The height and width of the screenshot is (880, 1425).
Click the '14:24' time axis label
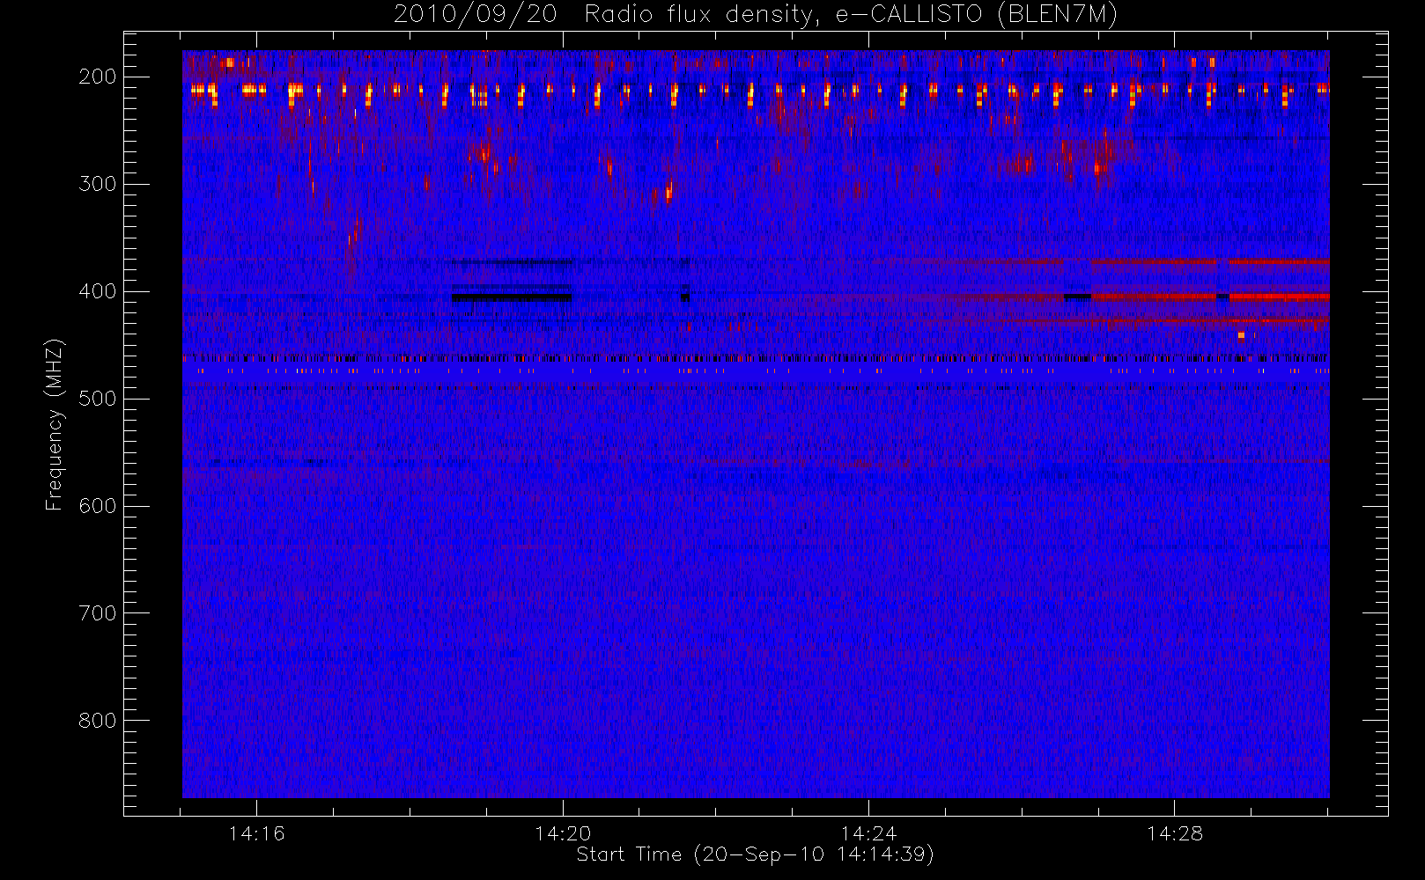pyautogui.click(x=868, y=833)
